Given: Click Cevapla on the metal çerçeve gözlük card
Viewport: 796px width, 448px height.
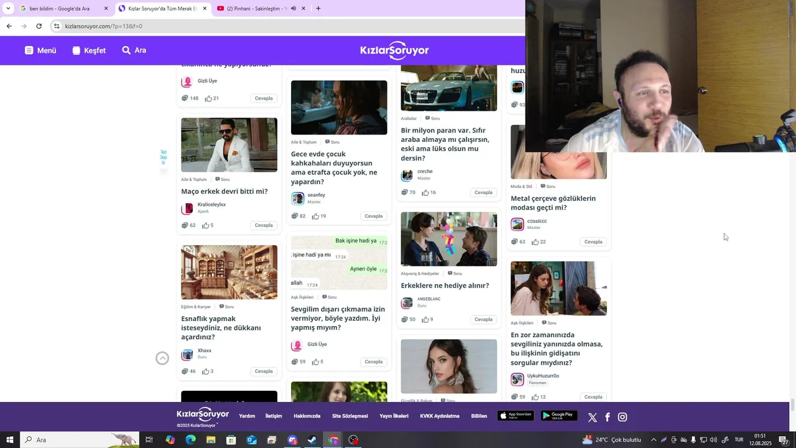Looking at the screenshot, I should click(593, 241).
